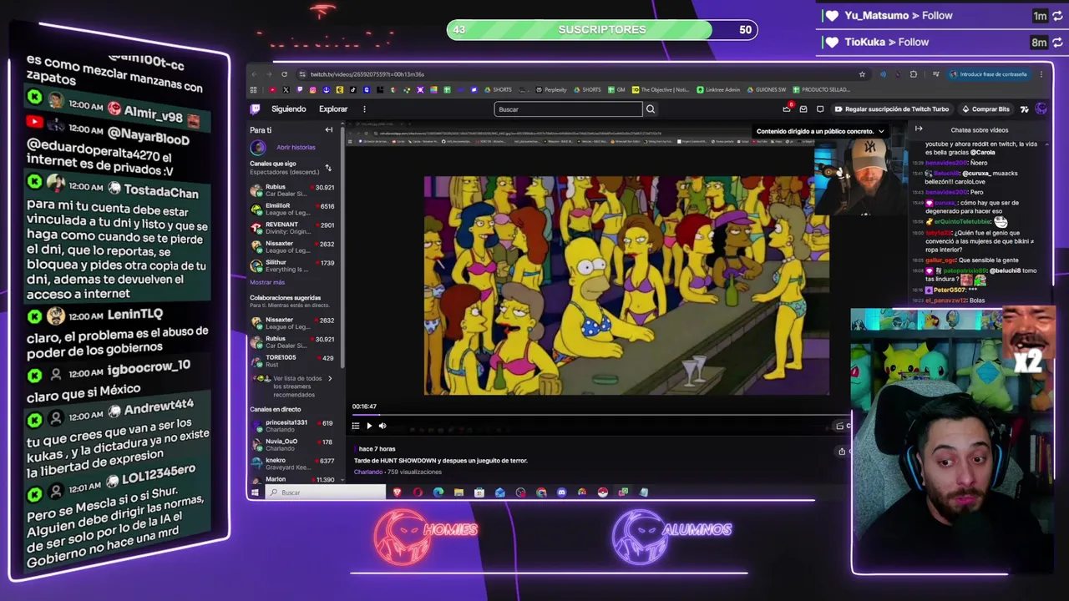Open TORE1005 suggested channel

coord(292,361)
